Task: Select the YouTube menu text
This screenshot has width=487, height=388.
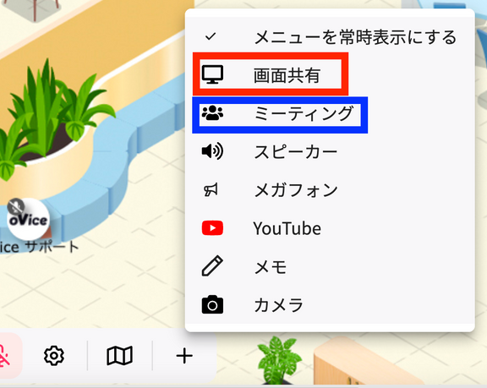Action: click(287, 228)
